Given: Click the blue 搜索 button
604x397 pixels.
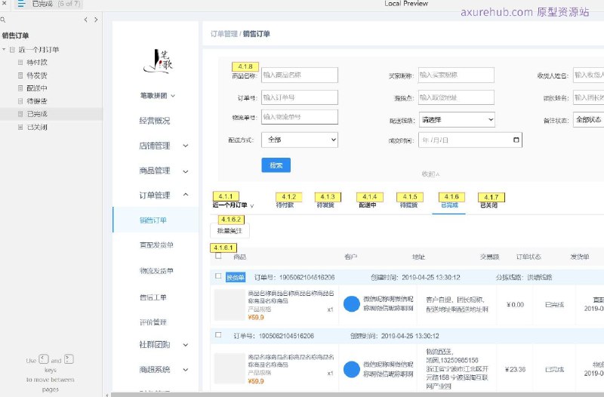Looking at the screenshot, I should coord(276,165).
